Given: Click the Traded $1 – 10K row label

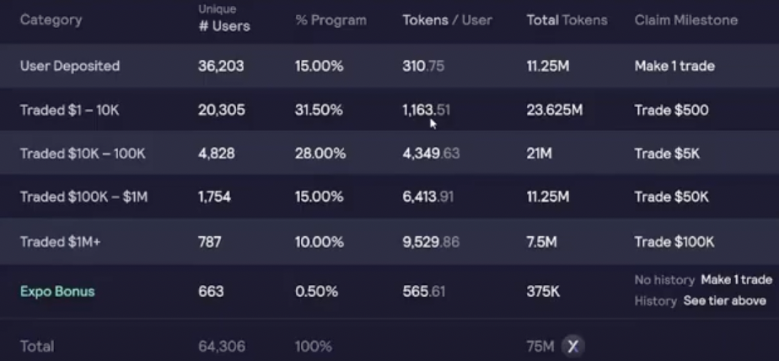Looking at the screenshot, I should click(73, 110).
